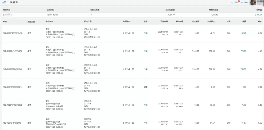Click the 投注类型 column header
Viewport: 264px width, 130px height.
(31, 21)
